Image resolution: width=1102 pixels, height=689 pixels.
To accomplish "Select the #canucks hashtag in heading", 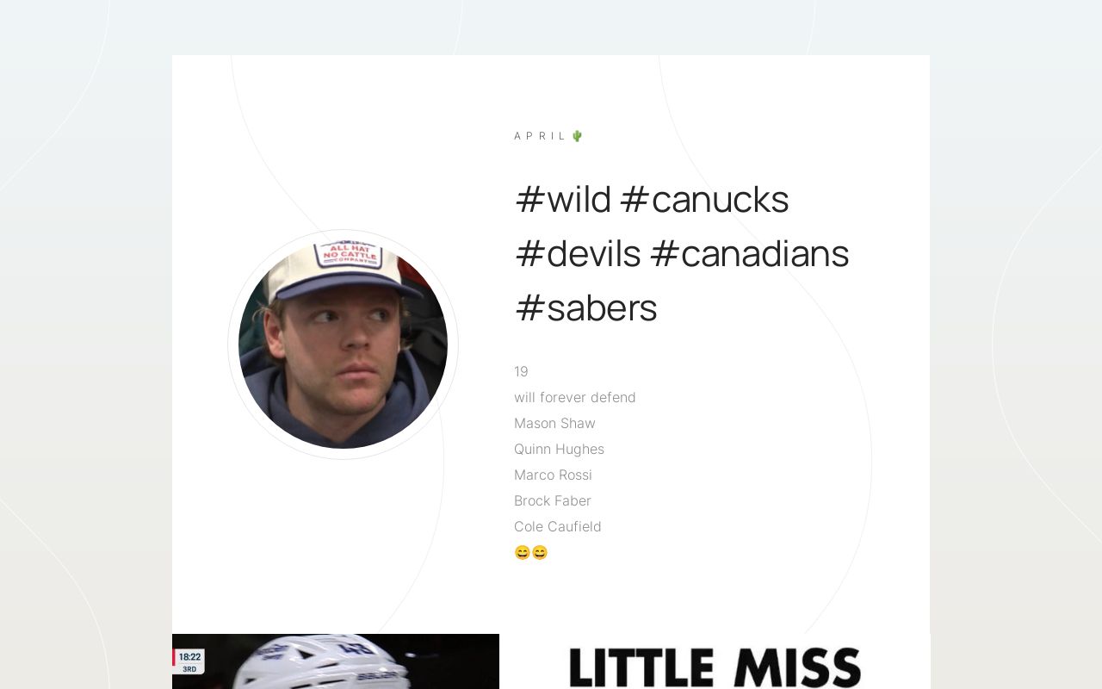I will (704, 200).
